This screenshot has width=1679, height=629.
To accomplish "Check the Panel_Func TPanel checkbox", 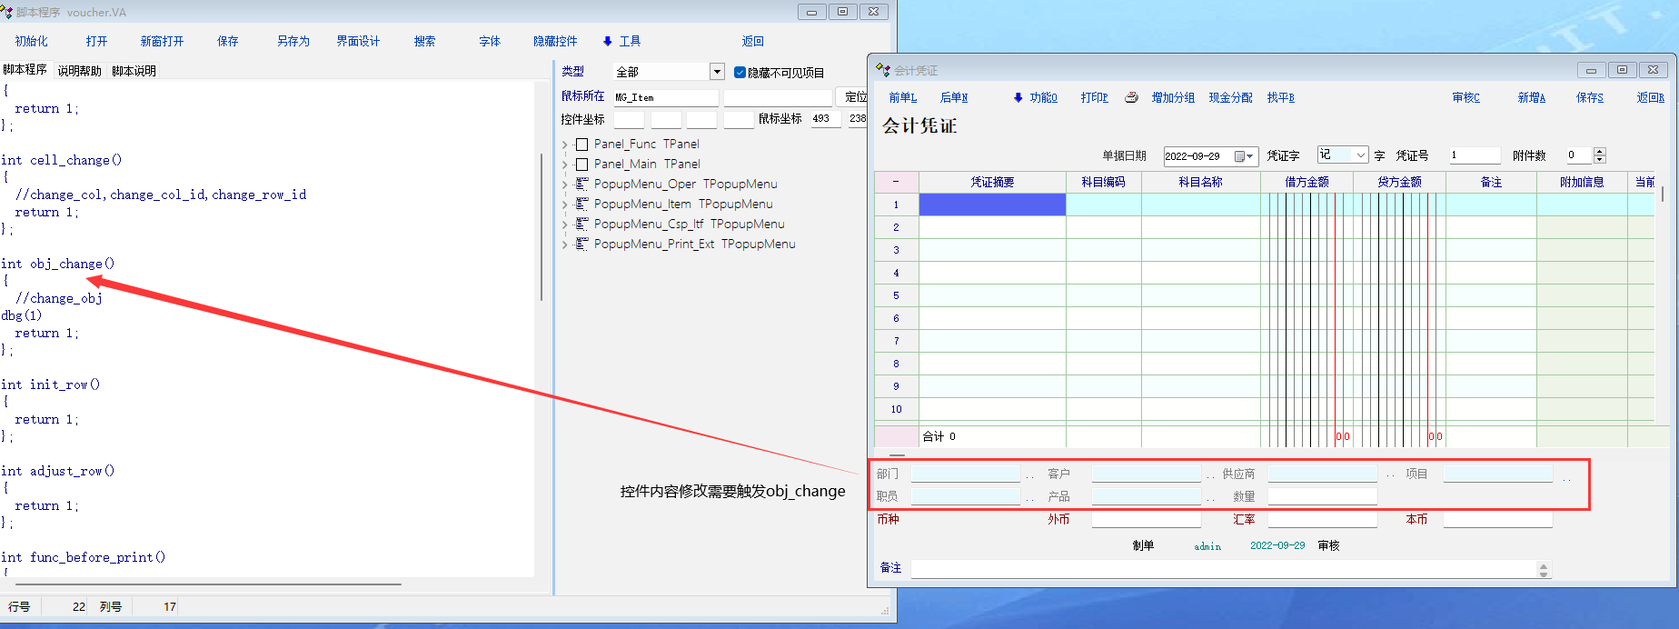I will click(x=582, y=145).
